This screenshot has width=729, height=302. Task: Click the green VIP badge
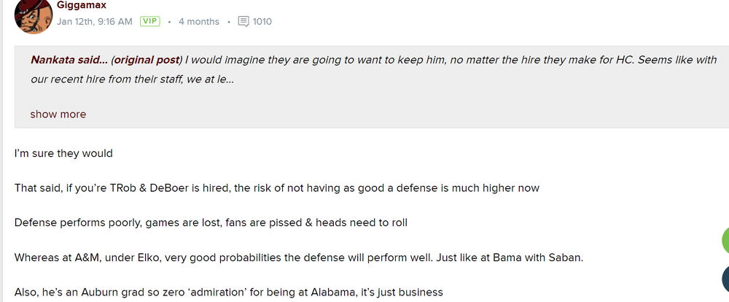(x=150, y=21)
